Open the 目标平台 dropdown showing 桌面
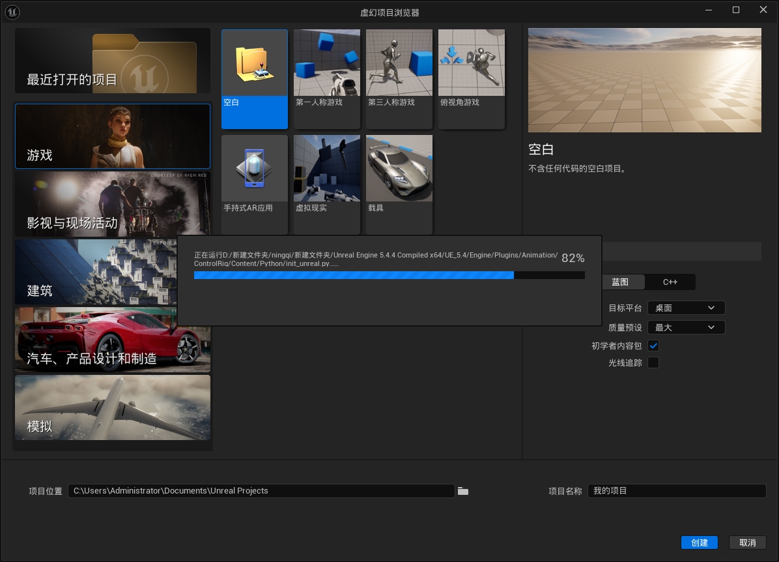This screenshot has width=779, height=562. (x=686, y=308)
